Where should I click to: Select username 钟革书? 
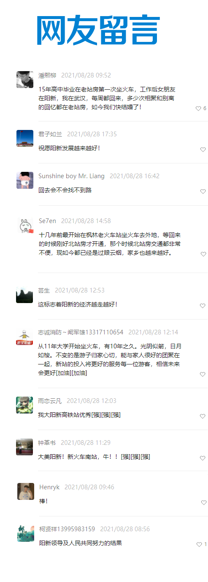point(47,443)
